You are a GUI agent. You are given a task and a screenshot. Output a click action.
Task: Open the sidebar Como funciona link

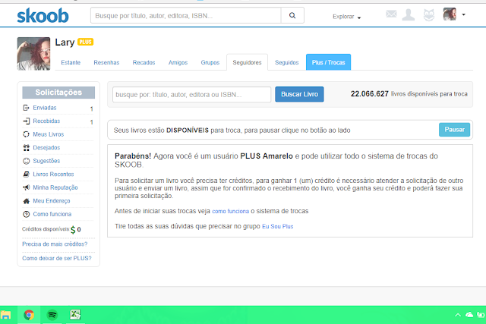[52, 214]
